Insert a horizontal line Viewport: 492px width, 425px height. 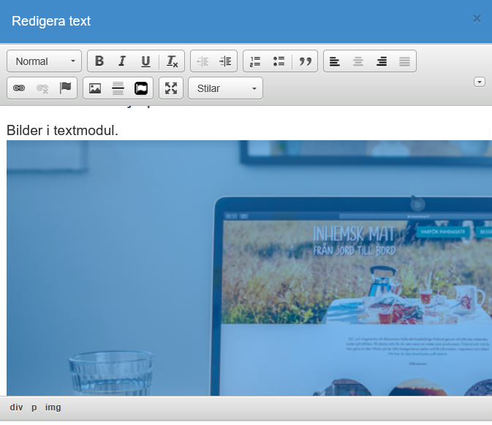118,88
